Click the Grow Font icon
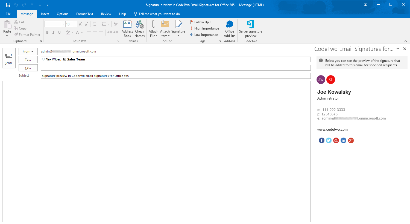The width and height of the screenshot is (410, 224). pos(80,24)
